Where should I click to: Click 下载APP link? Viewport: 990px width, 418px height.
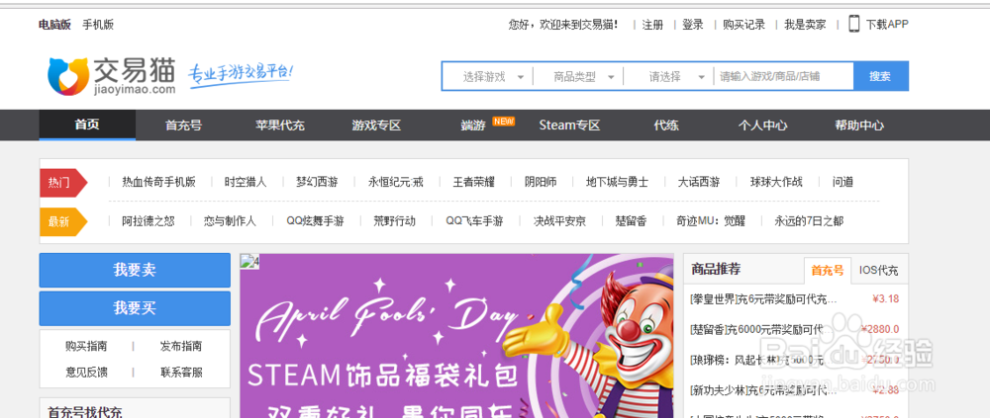coord(887,25)
